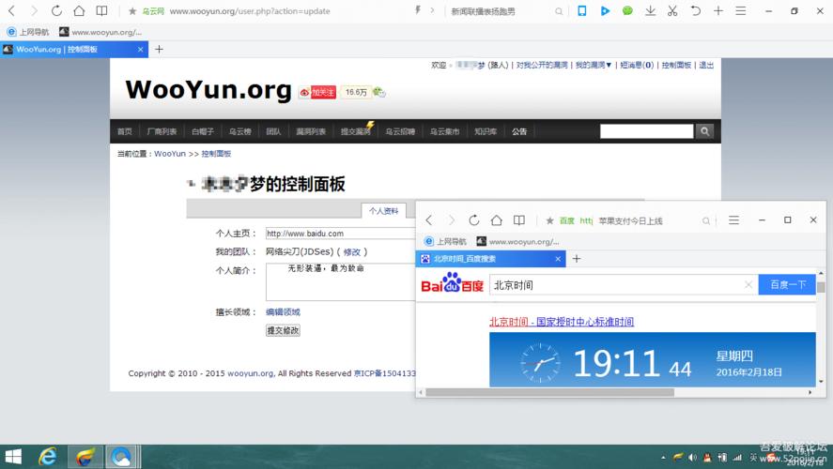Open the green WeChat icon in toolbar
Image resolution: width=833 pixels, height=469 pixels.
[x=627, y=10]
